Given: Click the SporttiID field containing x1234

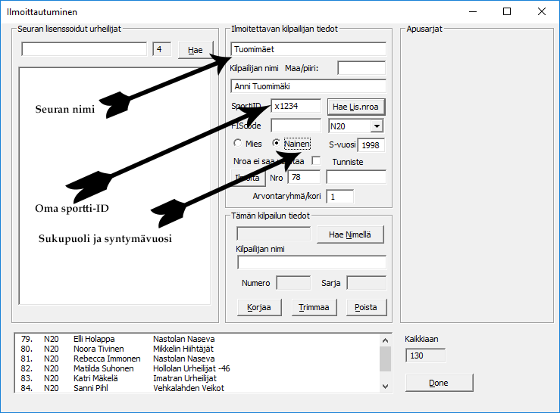Looking at the screenshot, I should 296,107.
